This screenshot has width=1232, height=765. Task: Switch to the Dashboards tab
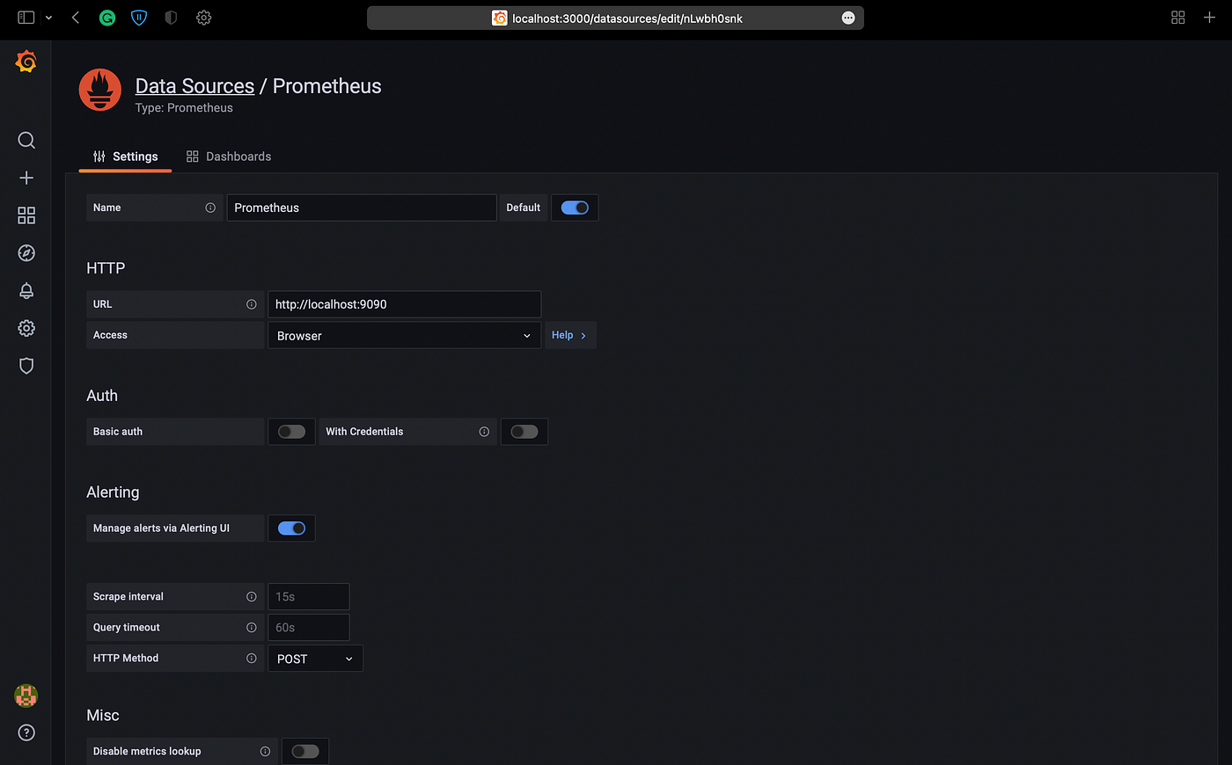pos(229,157)
